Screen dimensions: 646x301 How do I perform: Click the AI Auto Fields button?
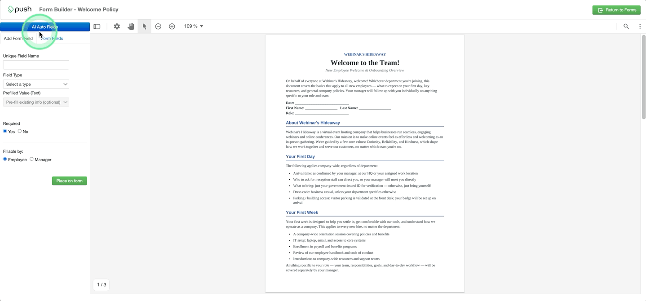(45, 27)
